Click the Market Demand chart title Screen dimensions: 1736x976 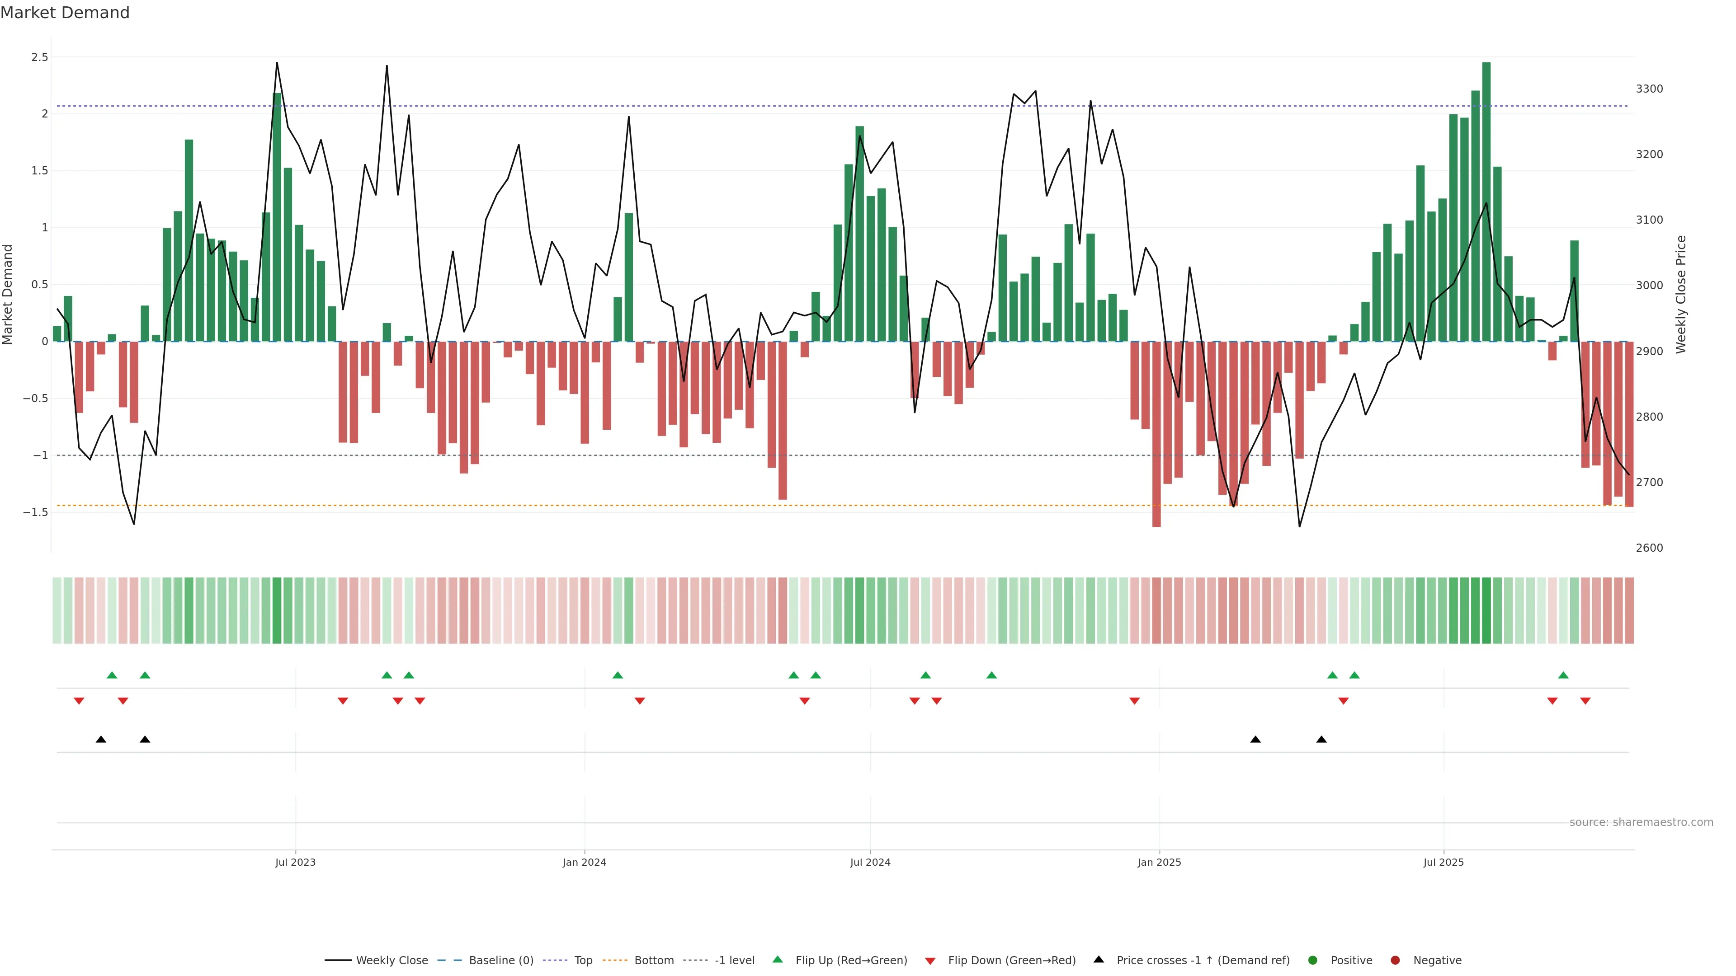pyautogui.click(x=65, y=13)
